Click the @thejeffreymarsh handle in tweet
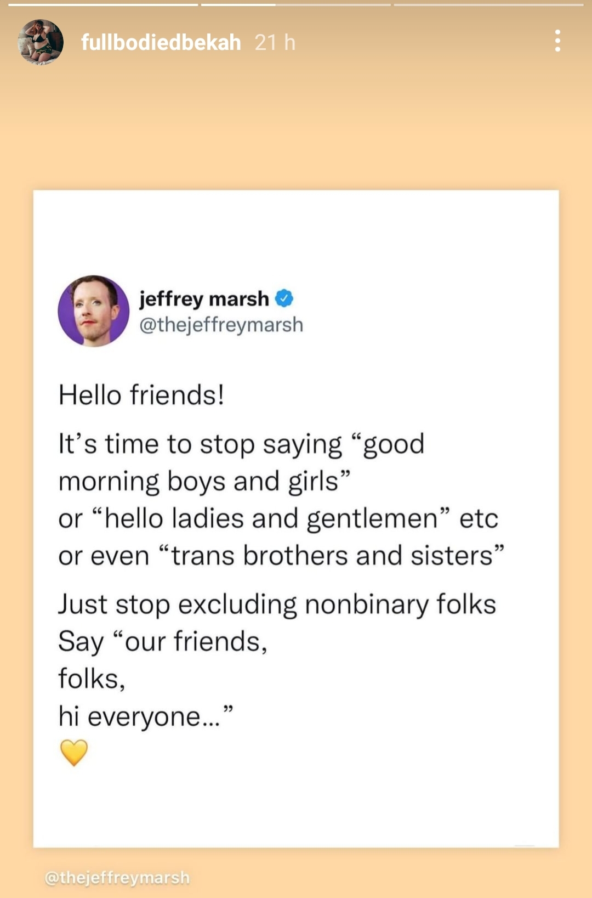This screenshot has width=592, height=898. pos(221,325)
